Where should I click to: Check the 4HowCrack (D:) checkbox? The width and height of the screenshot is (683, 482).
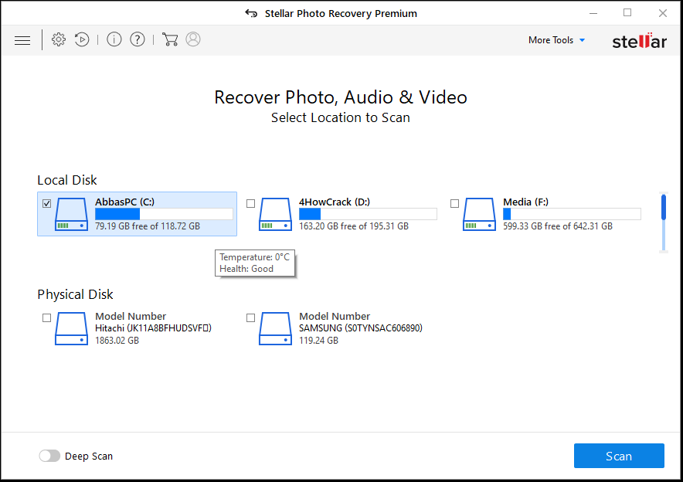(x=250, y=203)
